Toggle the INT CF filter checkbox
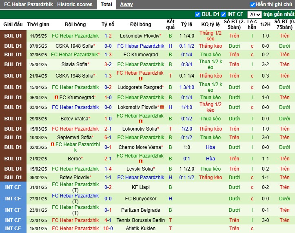 pos(223,15)
